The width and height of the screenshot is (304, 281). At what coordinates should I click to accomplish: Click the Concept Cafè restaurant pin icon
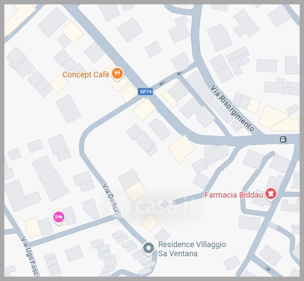click(x=117, y=74)
